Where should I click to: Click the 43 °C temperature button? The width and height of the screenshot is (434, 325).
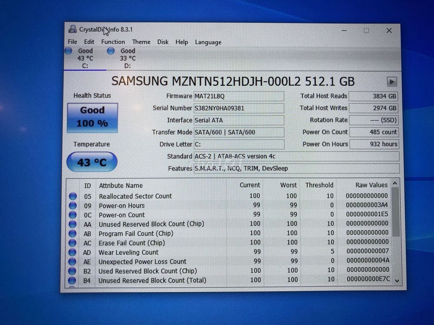click(92, 162)
